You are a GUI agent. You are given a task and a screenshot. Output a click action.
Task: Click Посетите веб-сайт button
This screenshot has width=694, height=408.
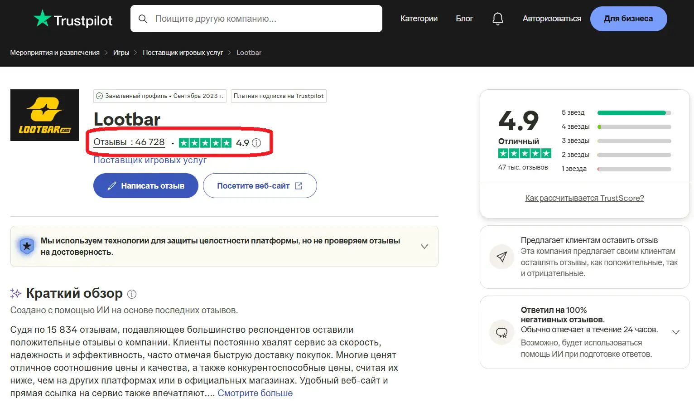(x=260, y=186)
